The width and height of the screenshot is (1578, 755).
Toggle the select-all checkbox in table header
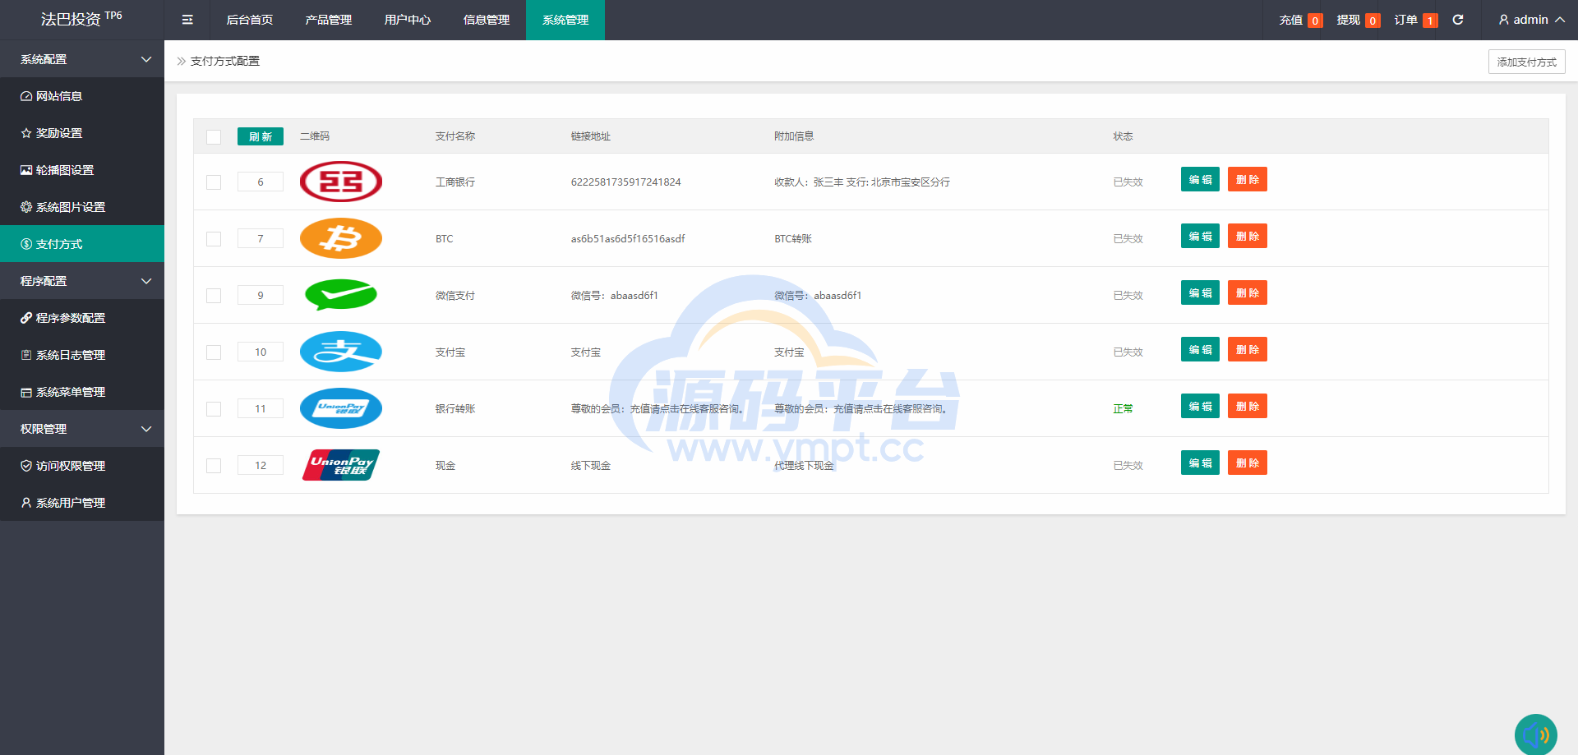(x=214, y=137)
